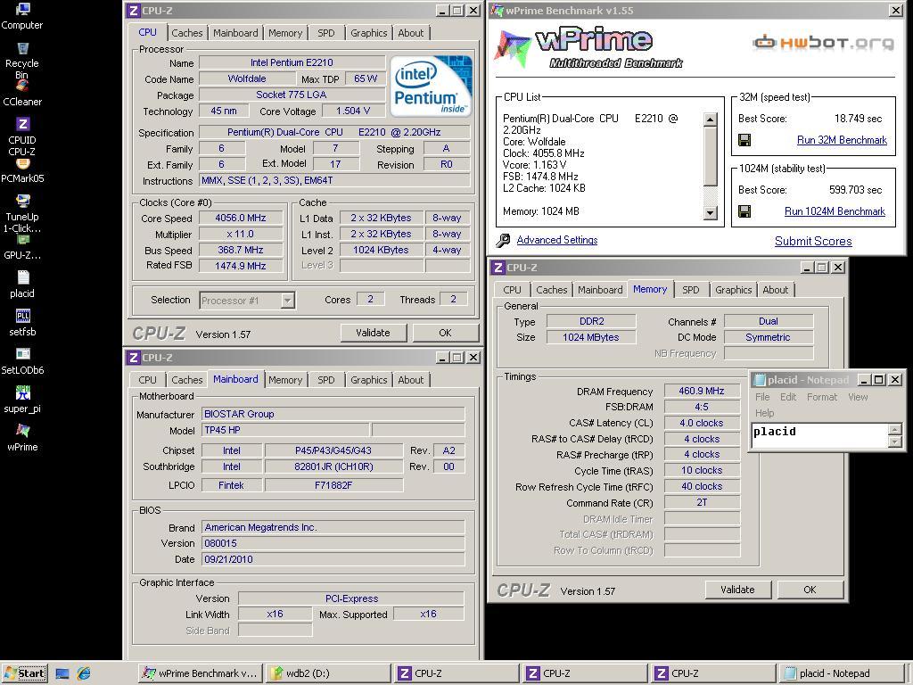Select the wPrime desktop shortcut
Viewport: 913px width, 685px height.
pos(22,438)
